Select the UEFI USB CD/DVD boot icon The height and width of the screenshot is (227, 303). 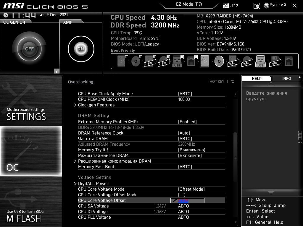tap(164, 61)
